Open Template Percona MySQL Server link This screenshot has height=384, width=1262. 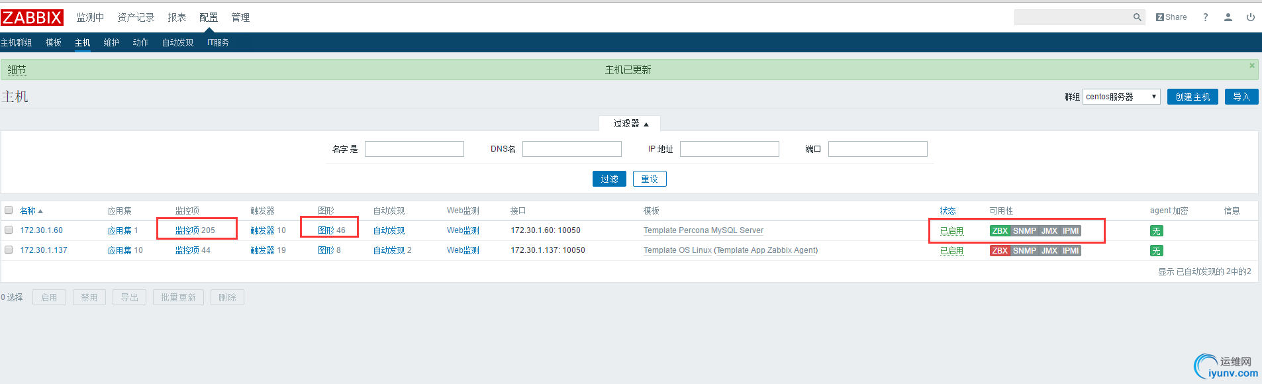(703, 230)
